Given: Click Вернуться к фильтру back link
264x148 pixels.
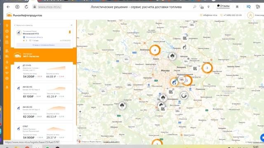Looking at the screenshot, I should click(x=24, y=25).
